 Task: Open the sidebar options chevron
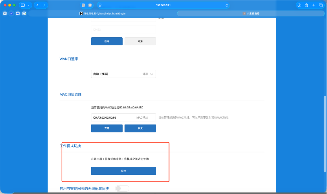29,5
